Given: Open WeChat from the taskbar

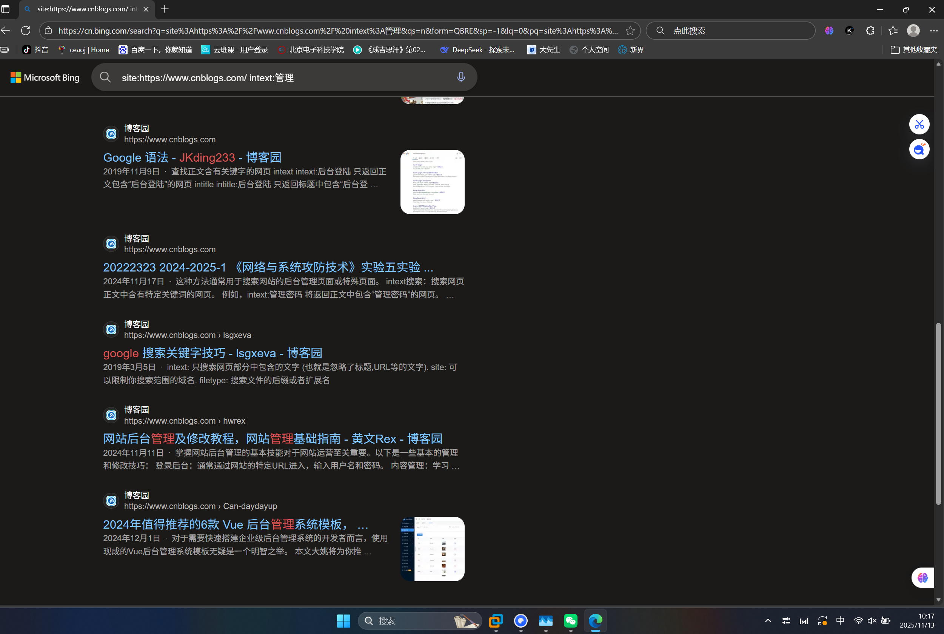Looking at the screenshot, I should pos(570,621).
